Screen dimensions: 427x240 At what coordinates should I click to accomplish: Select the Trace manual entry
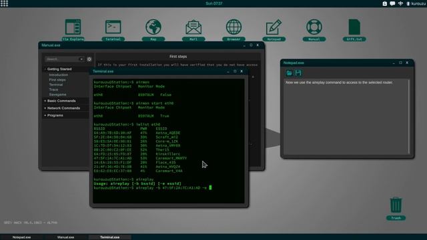(53, 89)
